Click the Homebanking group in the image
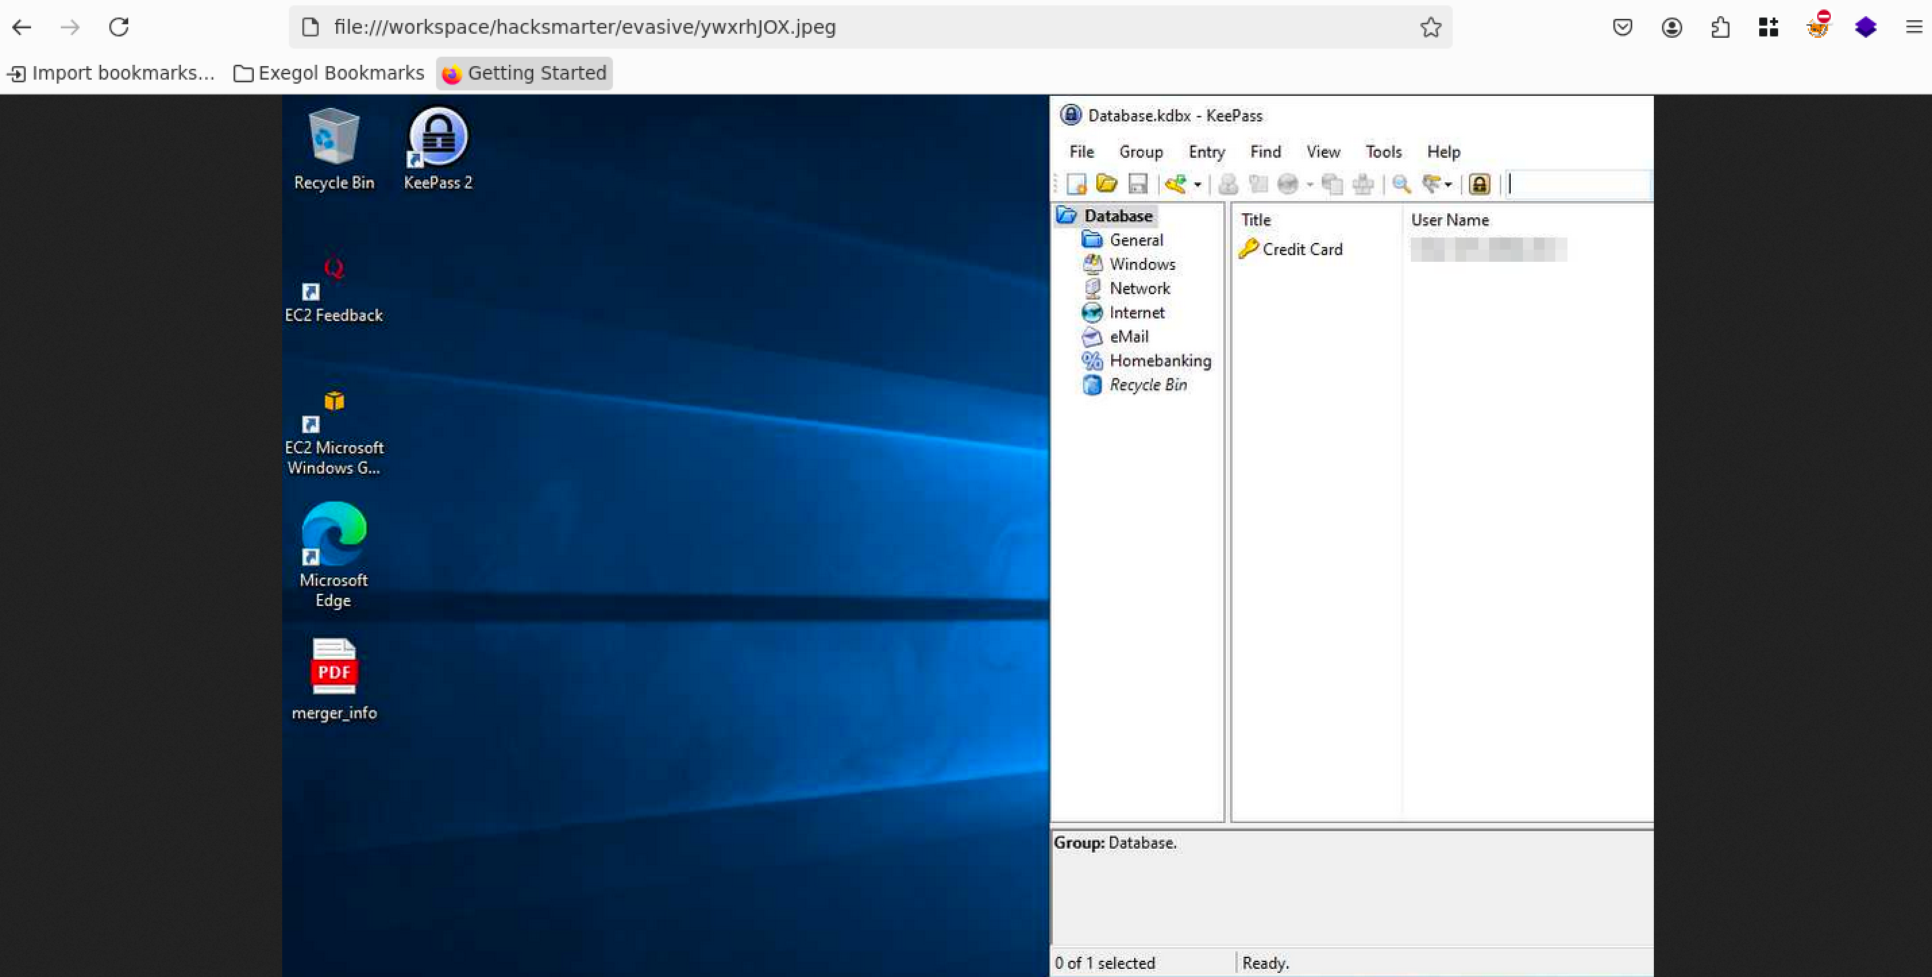 [x=1160, y=361]
